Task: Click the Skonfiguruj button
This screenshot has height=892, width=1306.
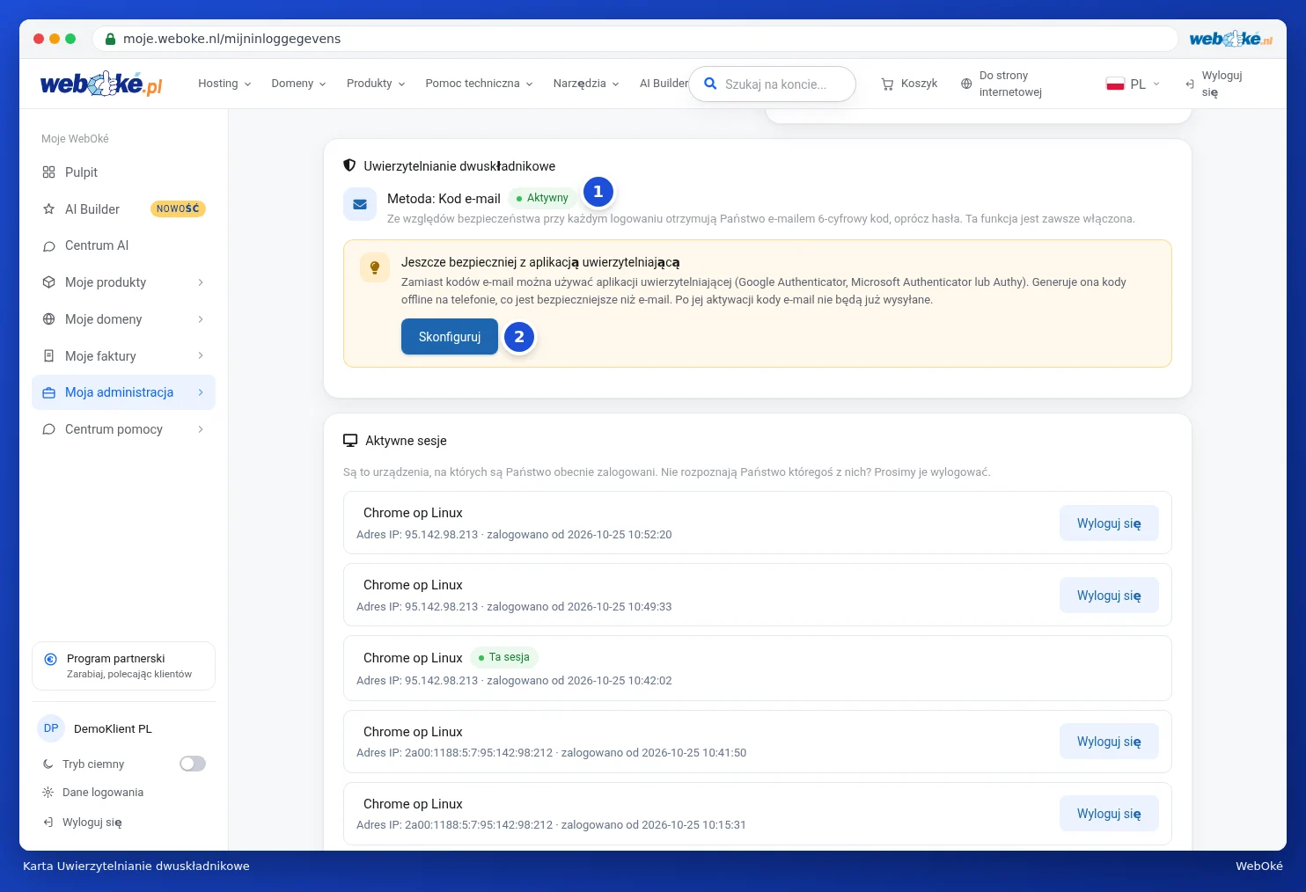Action: tap(450, 337)
